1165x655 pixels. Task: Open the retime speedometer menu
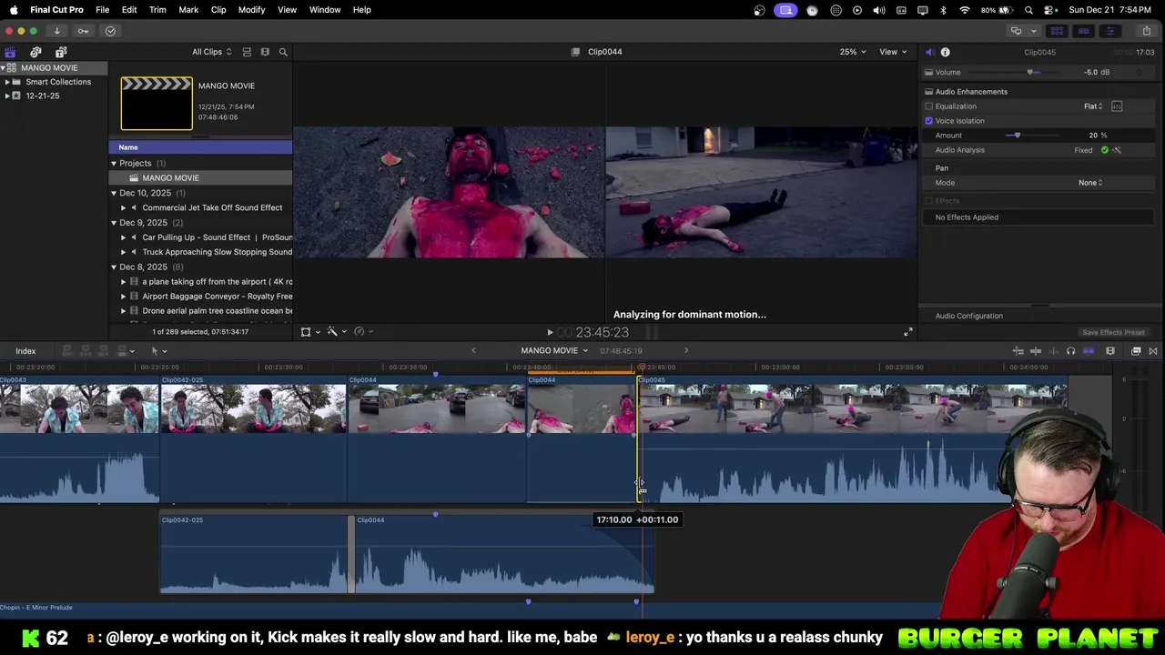click(x=363, y=332)
